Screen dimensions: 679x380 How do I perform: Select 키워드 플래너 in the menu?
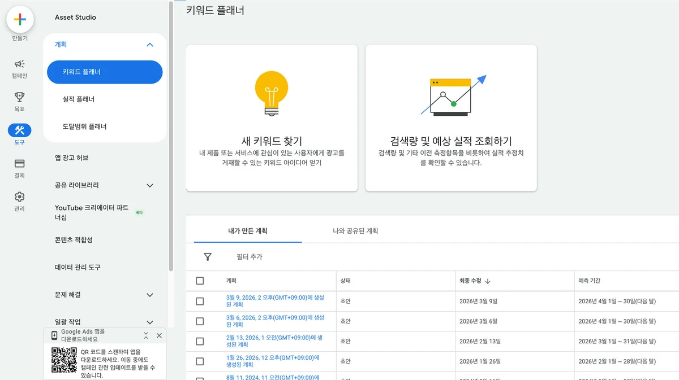pos(105,72)
